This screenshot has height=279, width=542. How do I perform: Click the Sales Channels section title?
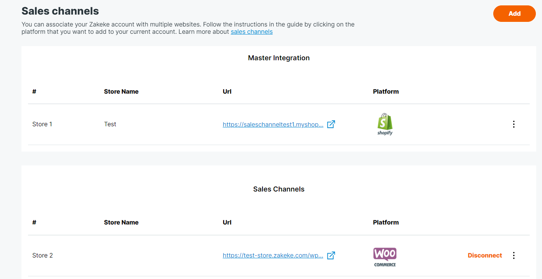point(279,189)
